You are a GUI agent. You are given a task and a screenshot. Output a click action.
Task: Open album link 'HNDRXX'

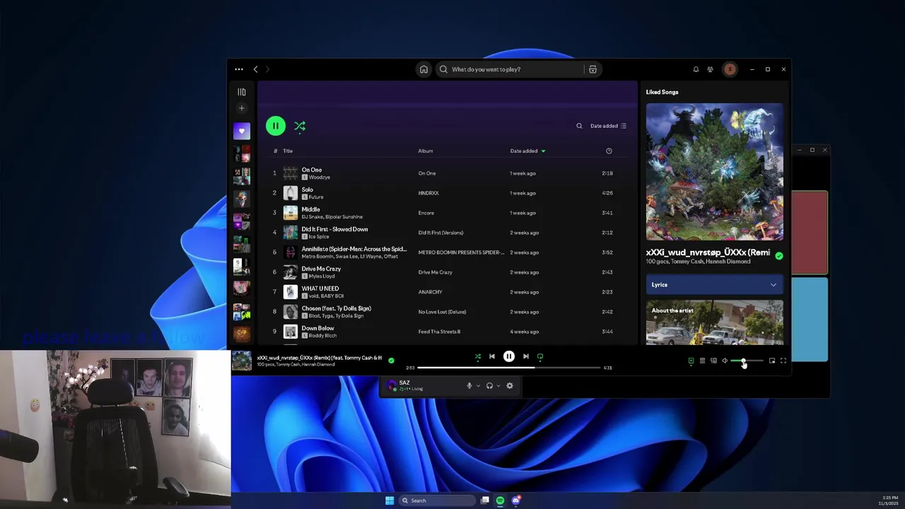[x=428, y=193]
